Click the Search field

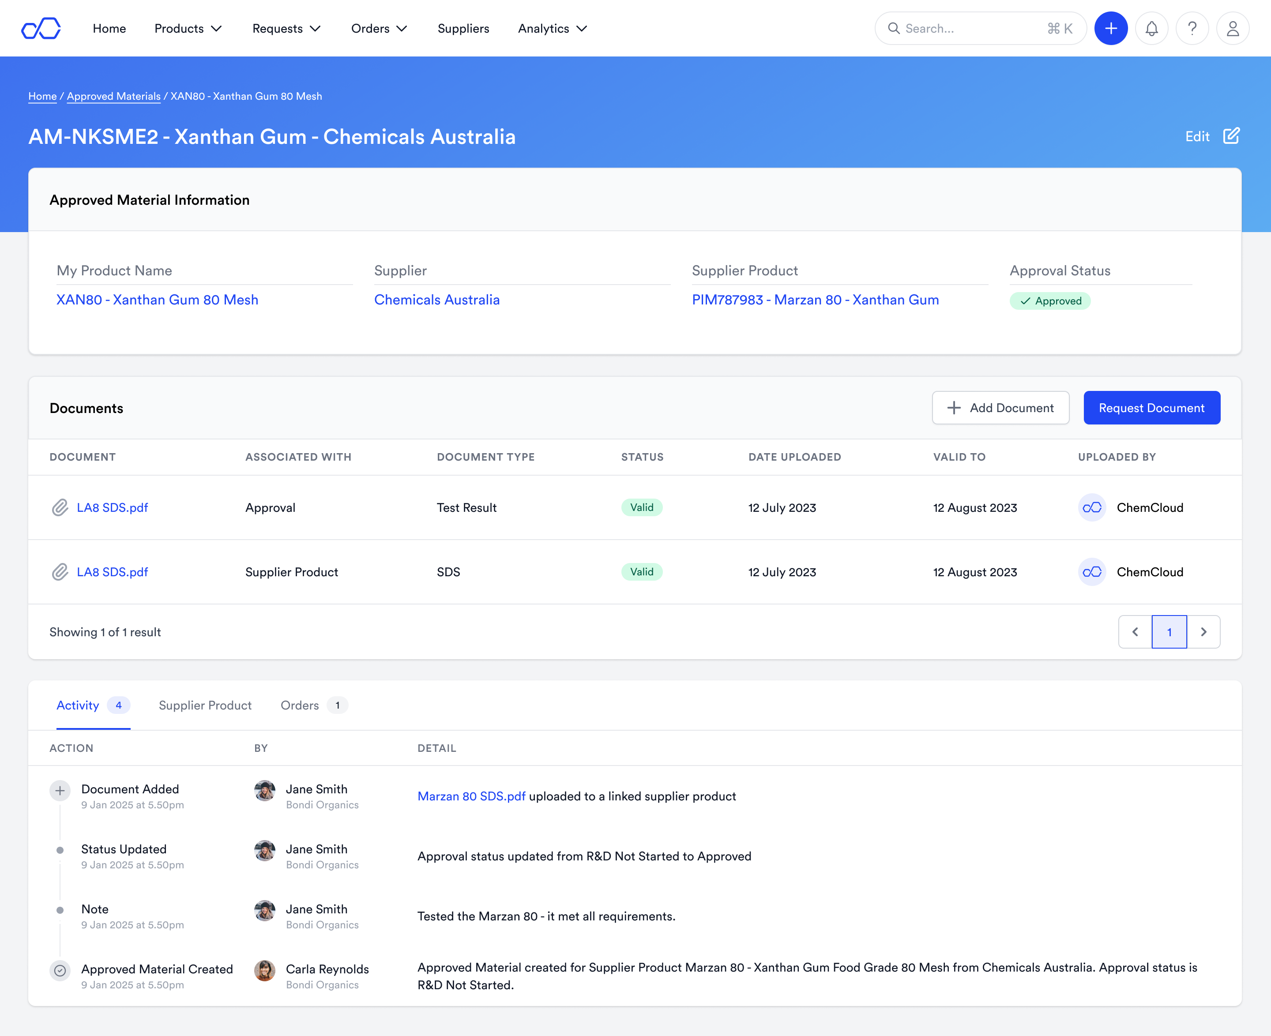point(979,28)
